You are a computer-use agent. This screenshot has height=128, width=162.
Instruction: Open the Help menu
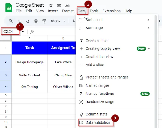coord(128,11)
